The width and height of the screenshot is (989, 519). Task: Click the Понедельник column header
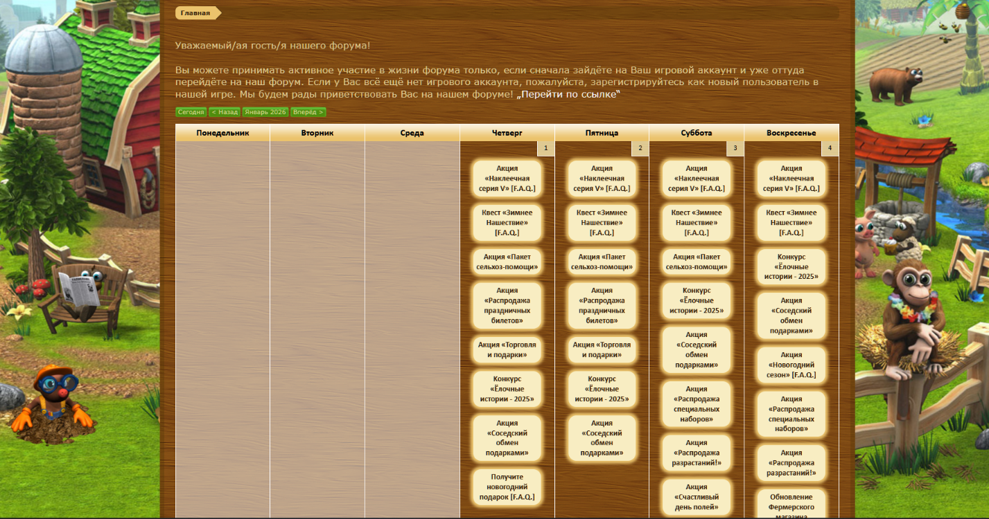(222, 133)
